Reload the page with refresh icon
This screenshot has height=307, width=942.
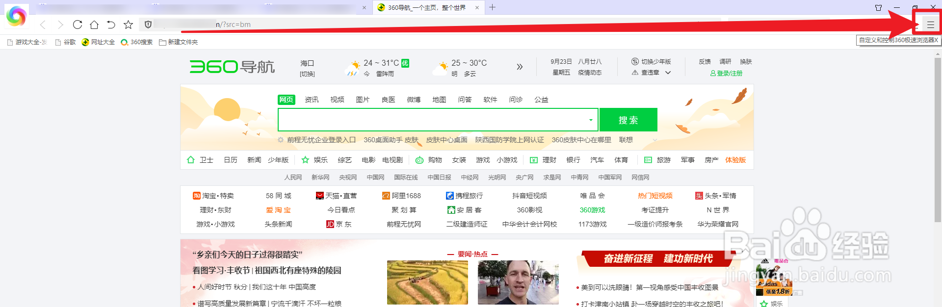pyautogui.click(x=78, y=25)
